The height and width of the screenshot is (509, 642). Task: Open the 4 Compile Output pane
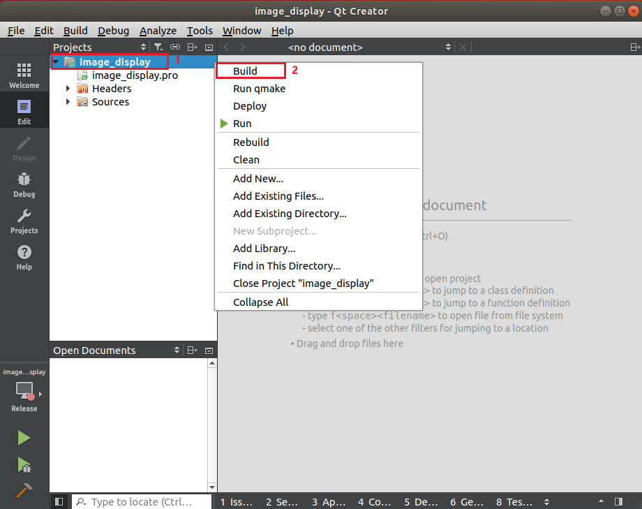coord(375,502)
